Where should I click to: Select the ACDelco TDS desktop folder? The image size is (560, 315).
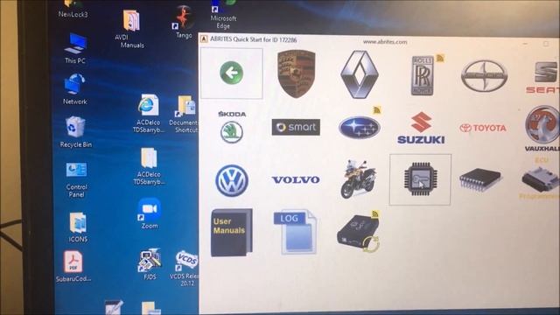click(x=149, y=166)
